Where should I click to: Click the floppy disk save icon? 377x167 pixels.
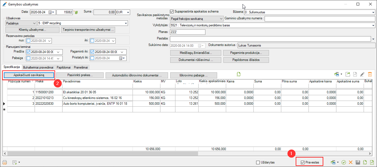click(358, 162)
